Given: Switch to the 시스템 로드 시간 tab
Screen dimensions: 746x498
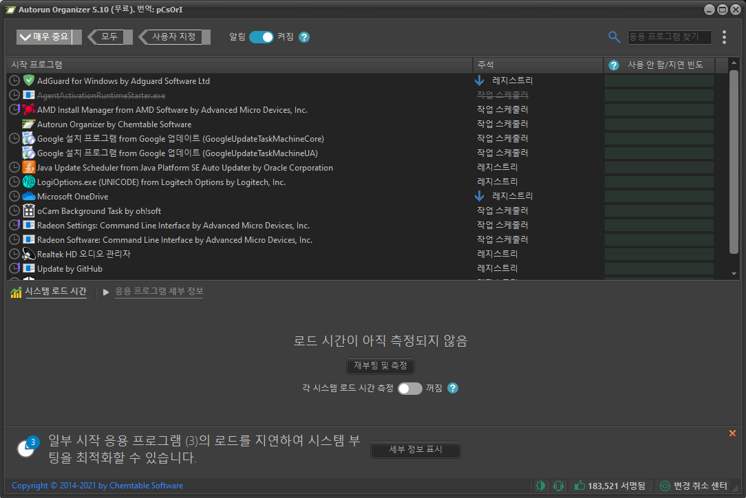Looking at the screenshot, I should coord(56,291).
